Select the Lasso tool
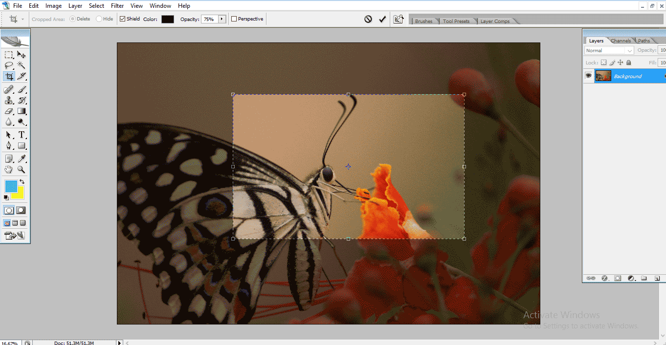 pyautogui.click(x=9, y=65)
